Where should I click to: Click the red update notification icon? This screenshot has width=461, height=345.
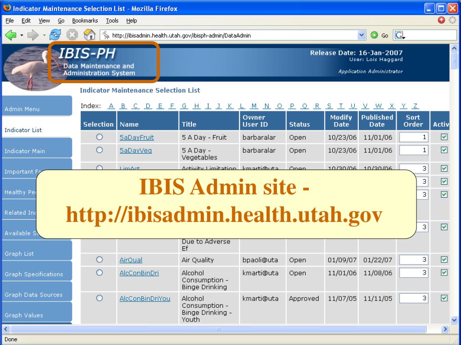point(441,20)
